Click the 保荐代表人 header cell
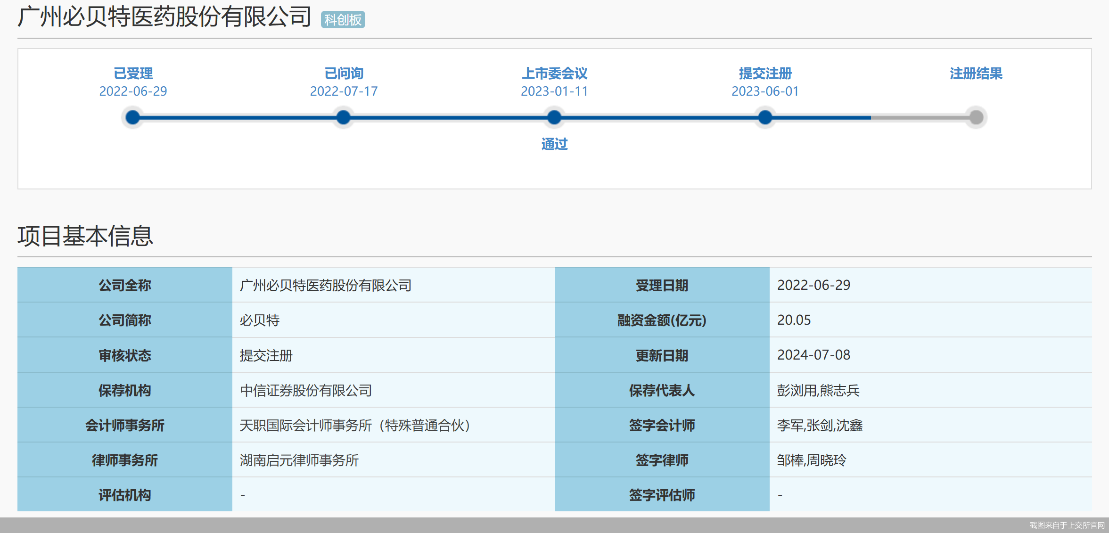Image resolution: width=1109 pixels, height=533 pixels. click(x=662, y=390)
